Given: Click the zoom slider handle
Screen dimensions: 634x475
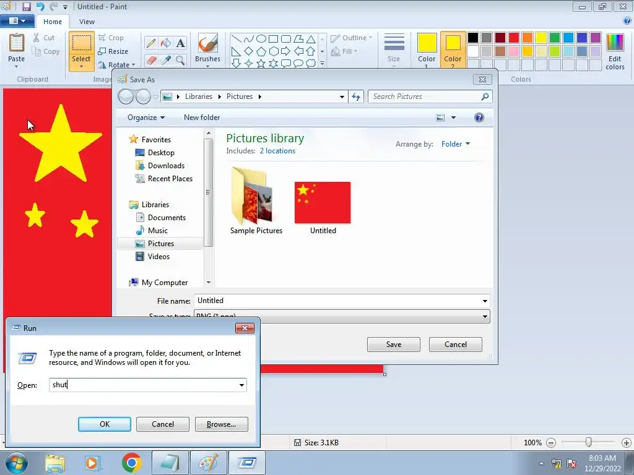Looking at the screenshot, I should point(589,443).
